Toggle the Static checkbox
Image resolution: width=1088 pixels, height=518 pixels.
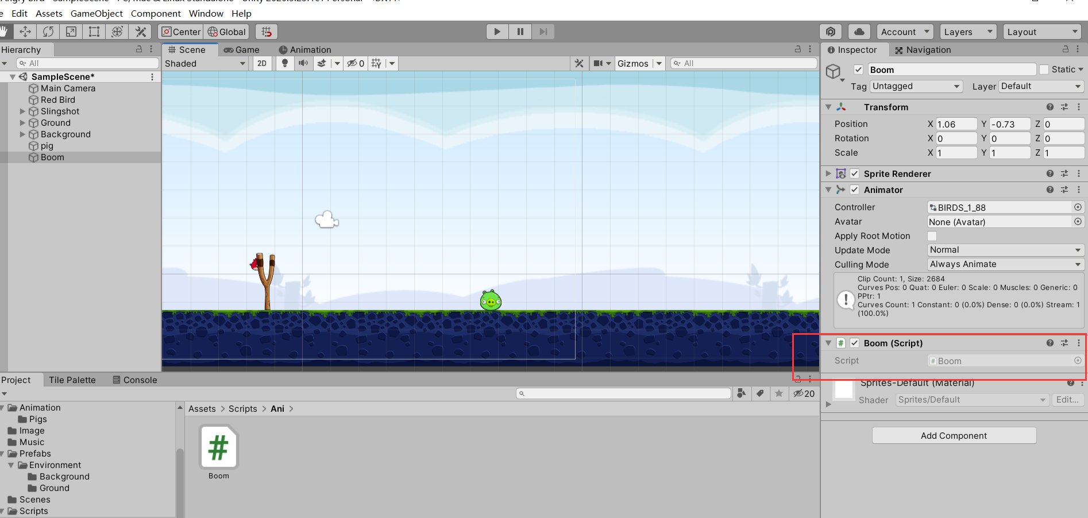click(x=1044, y=69)
